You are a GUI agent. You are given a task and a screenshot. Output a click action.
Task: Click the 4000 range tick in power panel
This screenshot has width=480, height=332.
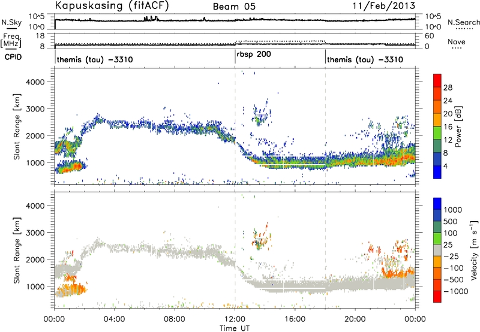(x=35, y=82)
